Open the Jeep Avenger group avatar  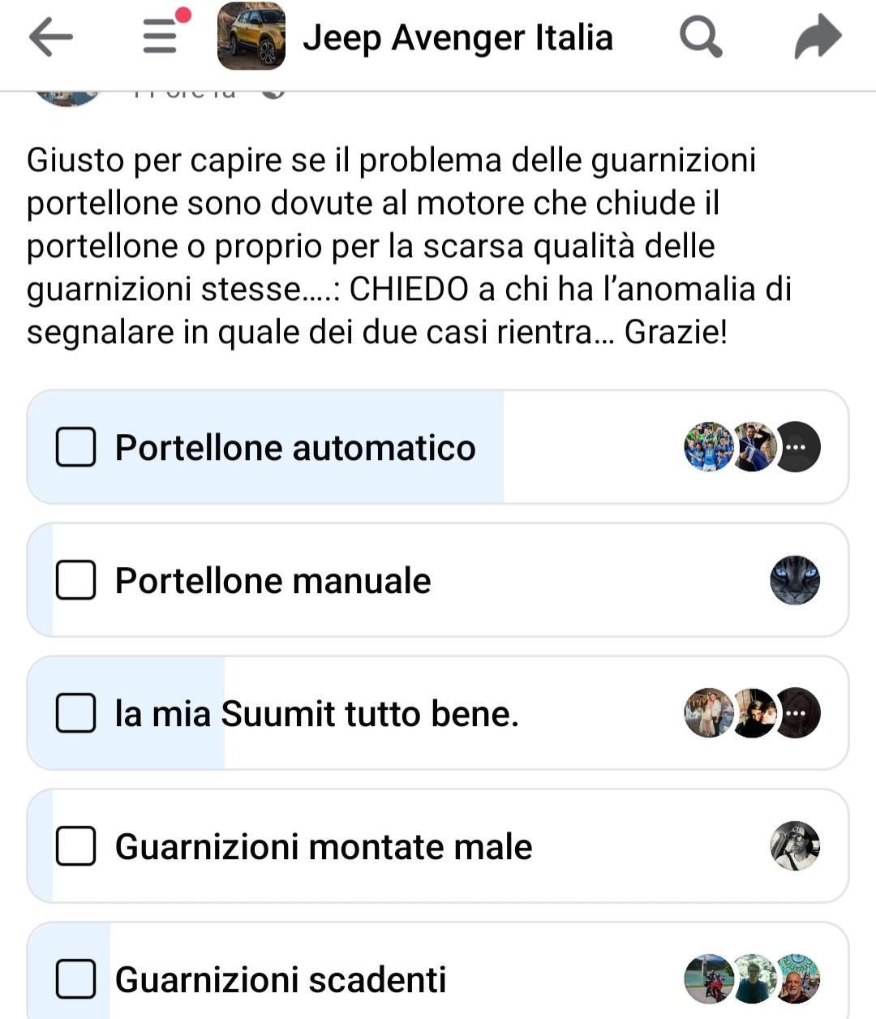(x=251, y=37)
